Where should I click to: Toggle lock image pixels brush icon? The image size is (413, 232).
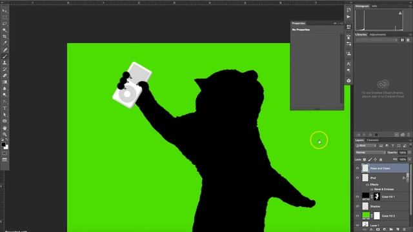(x=370, y=159)
